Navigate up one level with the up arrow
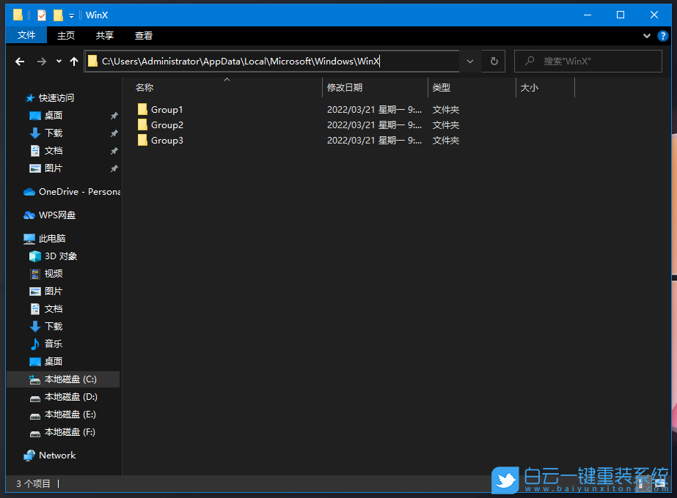This screenshot has height=498, width=677. pyautogui.click(x=73, y=62)
